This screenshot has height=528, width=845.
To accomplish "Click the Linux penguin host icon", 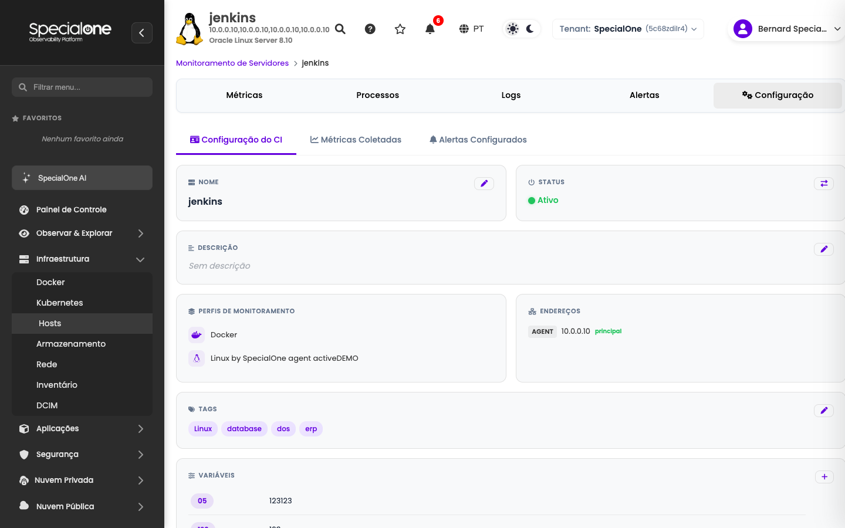I will click(x=190, y=29).
